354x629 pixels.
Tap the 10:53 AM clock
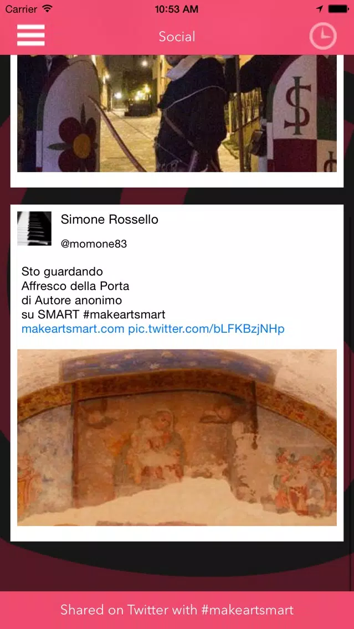177,9
